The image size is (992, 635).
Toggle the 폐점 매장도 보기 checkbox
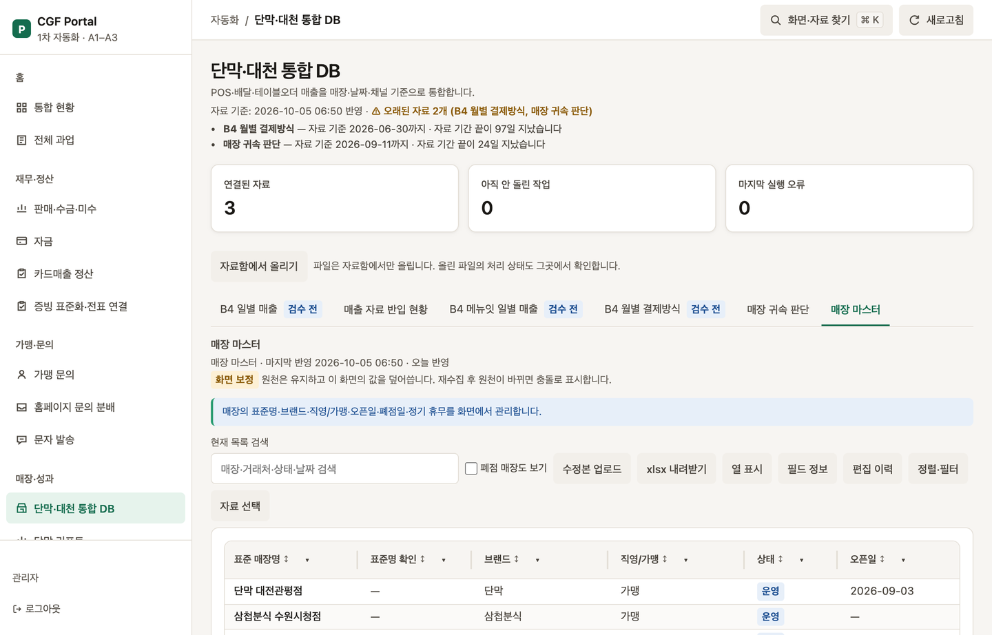pyautogui.click(x=471, y=468)
